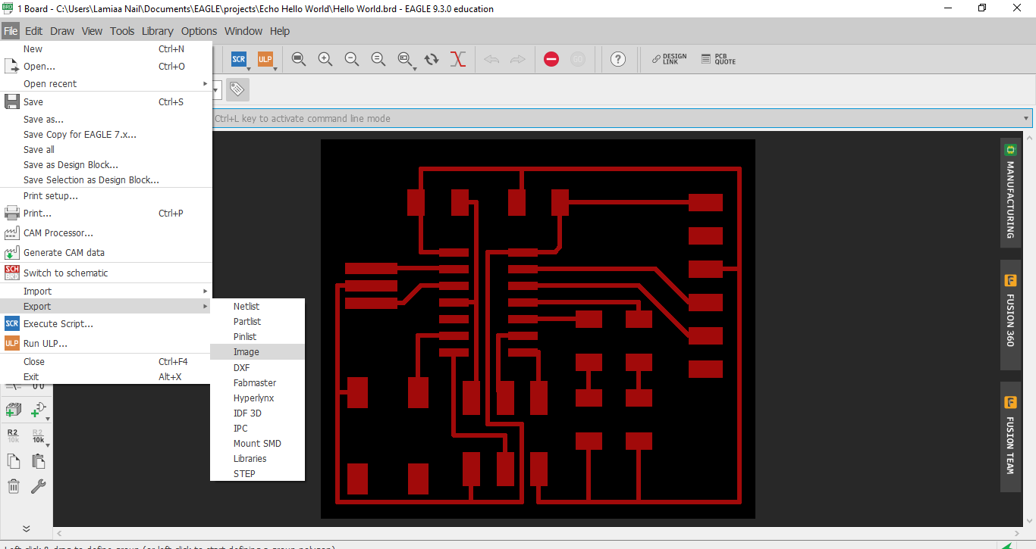Click the horizontal scrollbar left arrow

click(59, 534)
